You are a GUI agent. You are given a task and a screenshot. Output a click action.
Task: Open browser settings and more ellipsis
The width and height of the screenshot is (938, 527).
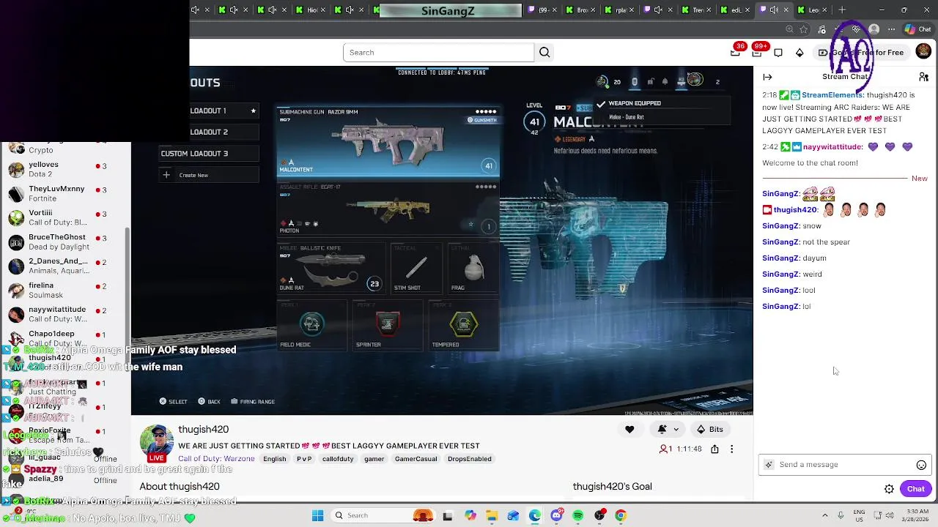tap(891, 29)
